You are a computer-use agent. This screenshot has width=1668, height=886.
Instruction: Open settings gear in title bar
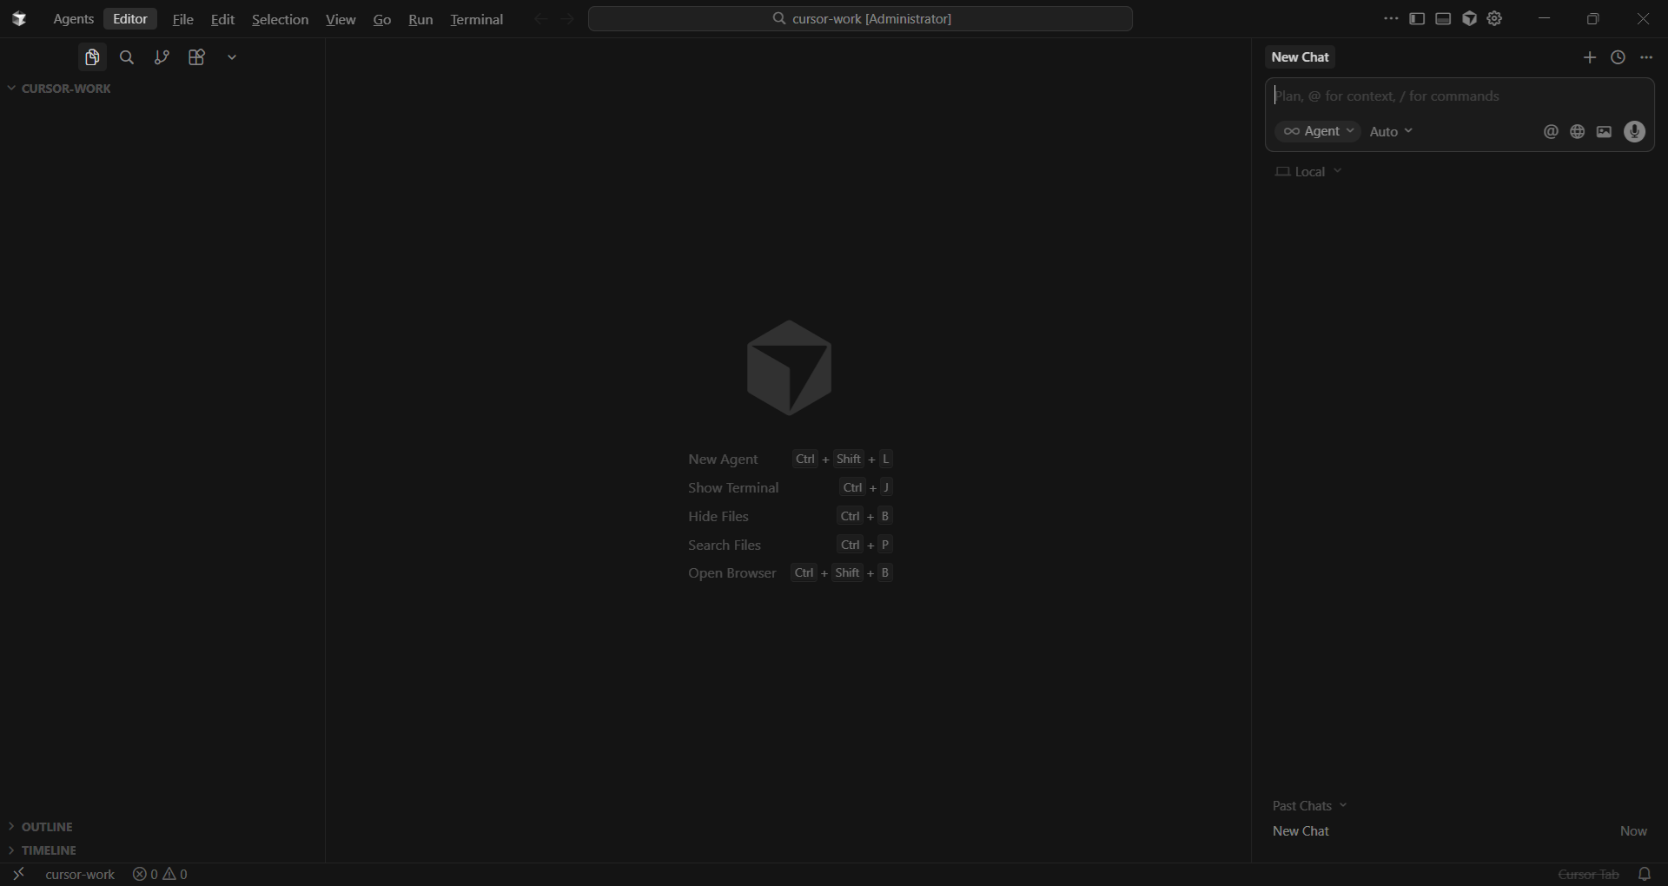1495,19
